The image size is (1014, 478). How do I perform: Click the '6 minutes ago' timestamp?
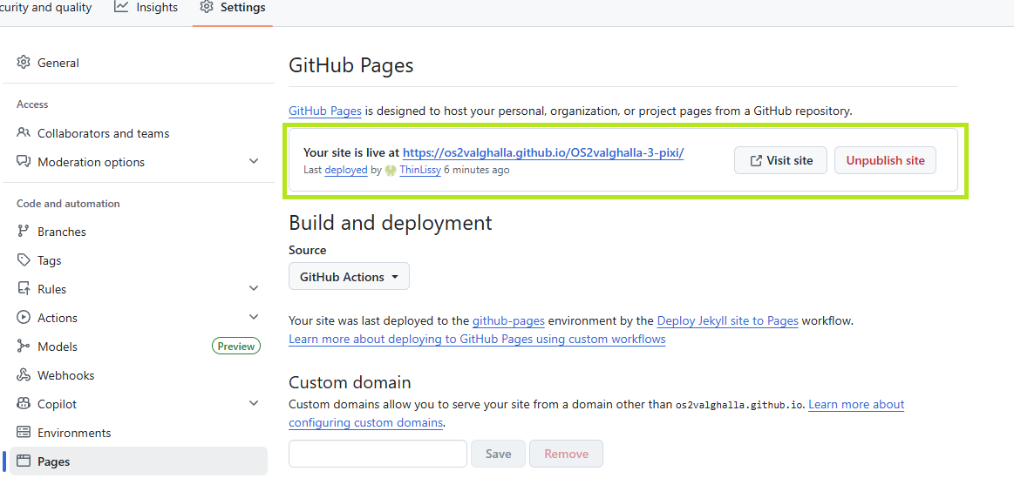(x=477, y=171)
